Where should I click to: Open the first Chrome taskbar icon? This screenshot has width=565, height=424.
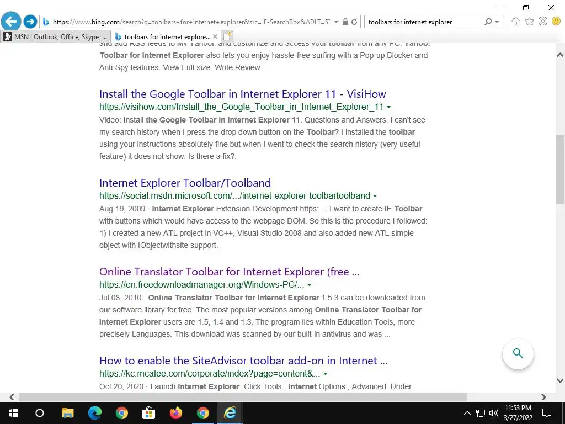(x=122, y=413)
